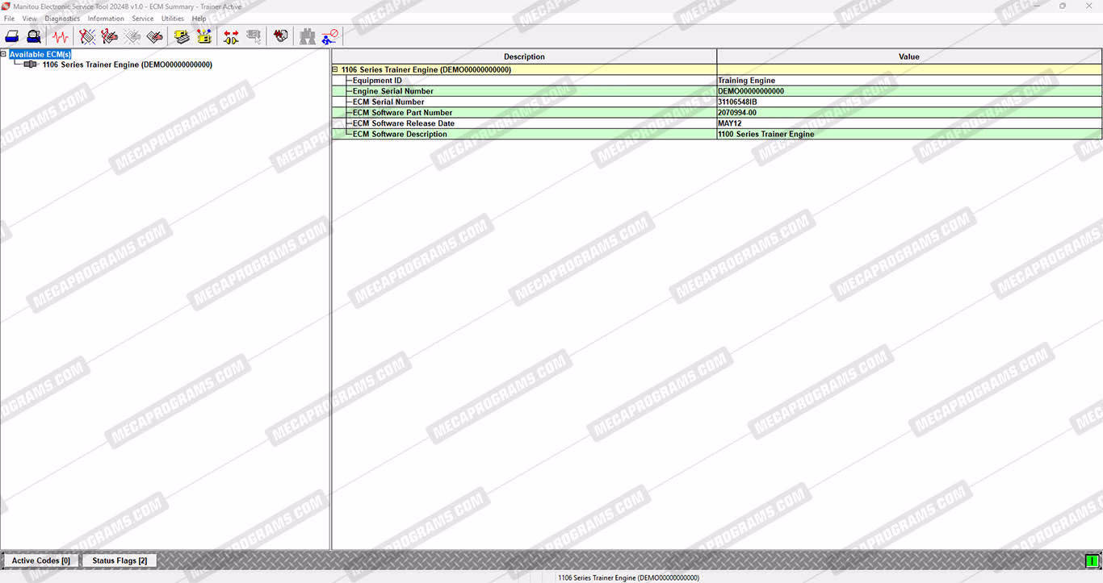1103x583 pixels.
Task: Click the Logged Event Codes icon
Action: [155, 36]
